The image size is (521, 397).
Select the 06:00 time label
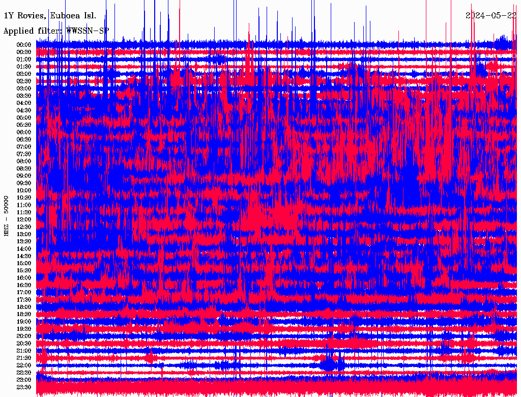tap(24, 132)
